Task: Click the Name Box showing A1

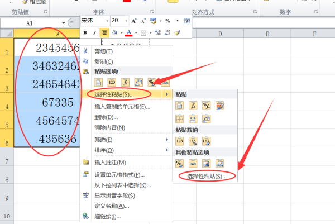Action: 30,23
